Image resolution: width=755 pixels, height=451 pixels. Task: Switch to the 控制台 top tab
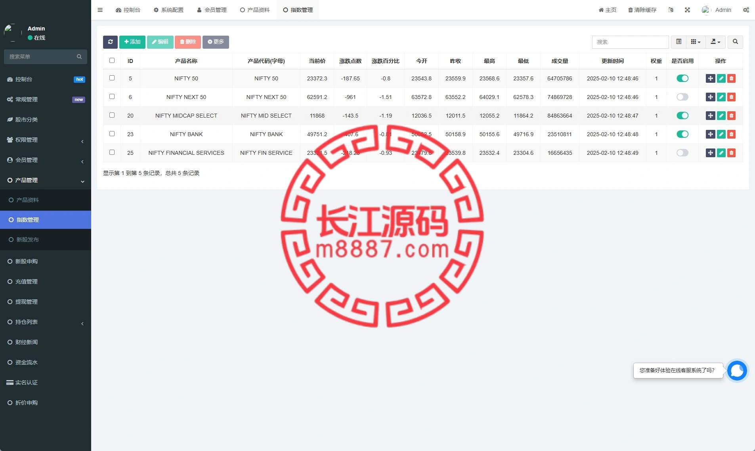coord(128,10)
